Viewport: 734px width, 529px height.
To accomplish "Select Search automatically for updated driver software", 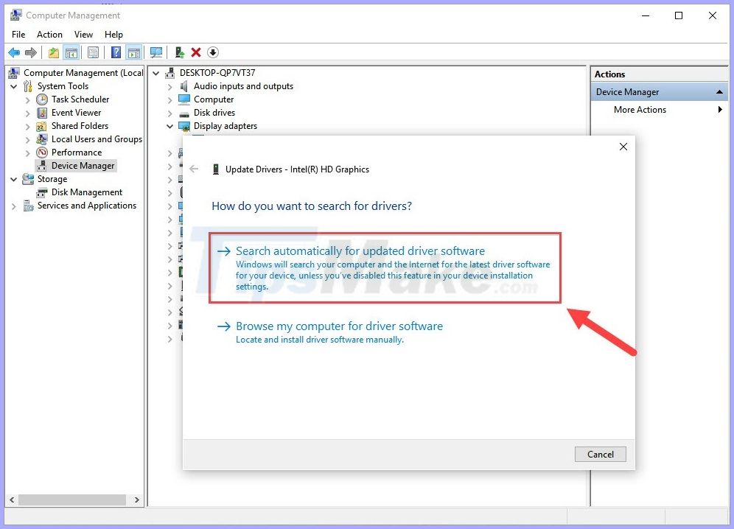I will [361, 251].
